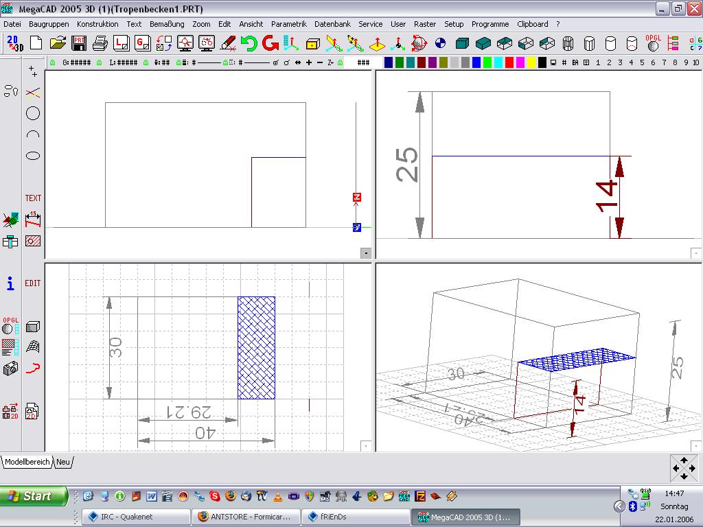Select the ellipse drawing tool

point(33,156)
